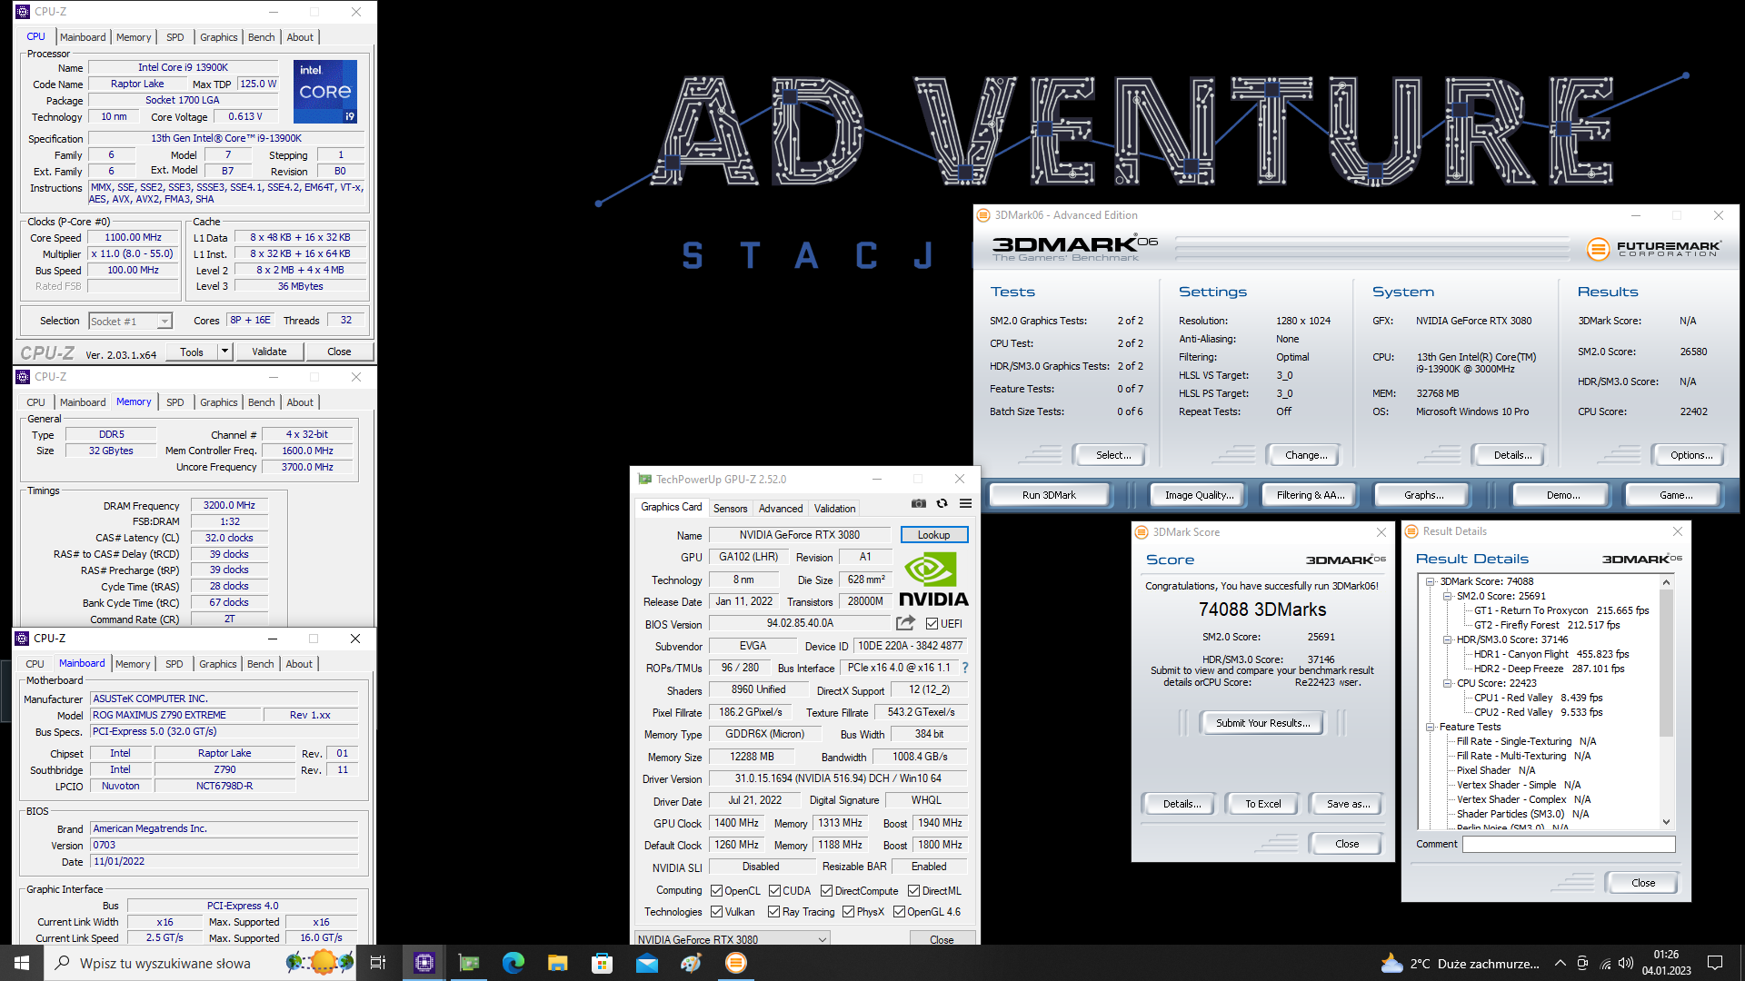Switch to Mainboard tab in top CPU-Z window
Image resolution: width=1745 pixels, height=981 pixels.
coord(83,37)
